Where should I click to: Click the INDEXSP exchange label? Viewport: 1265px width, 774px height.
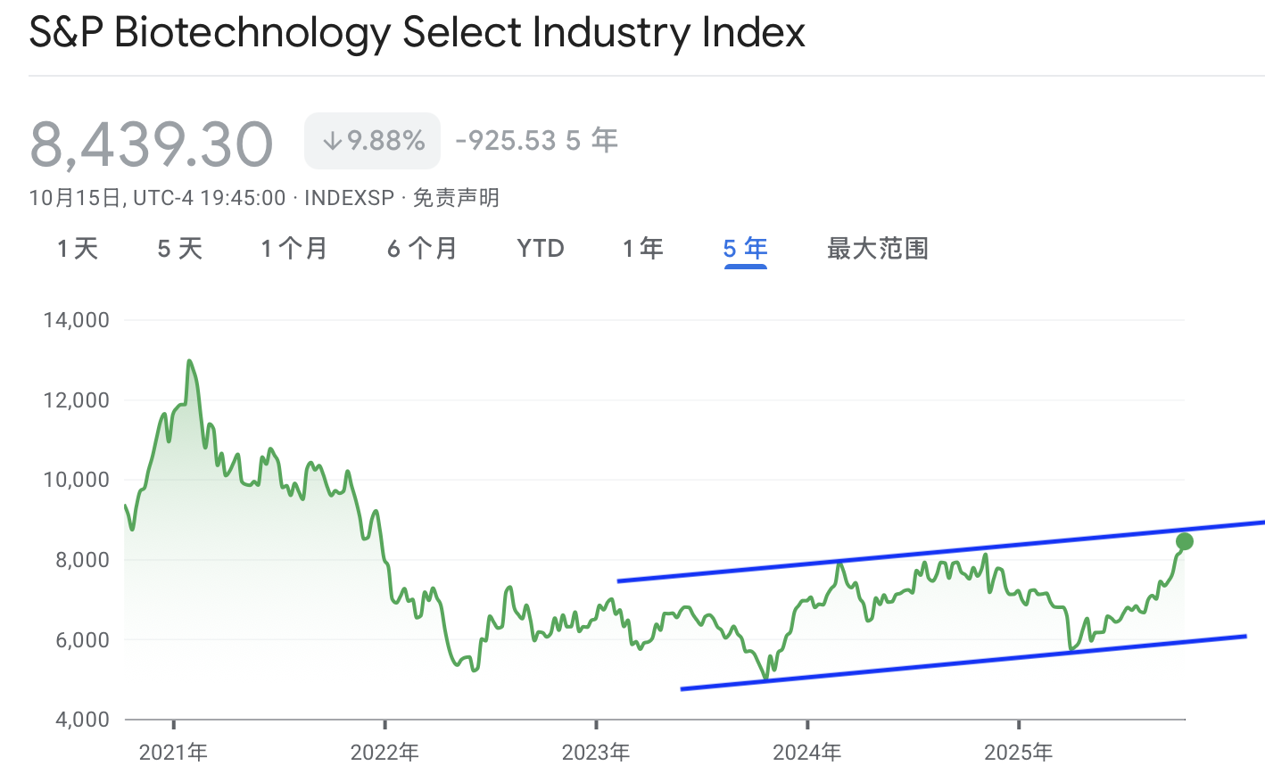pyautogui.click(x=349, y=197)
